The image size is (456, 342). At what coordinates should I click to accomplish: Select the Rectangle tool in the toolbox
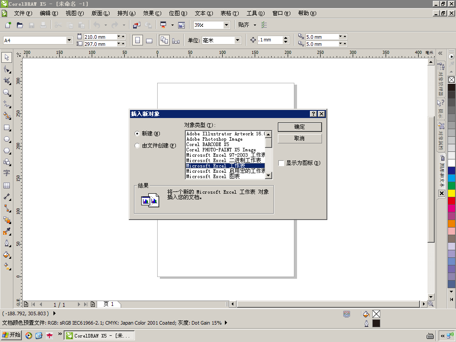coord(7,127)
